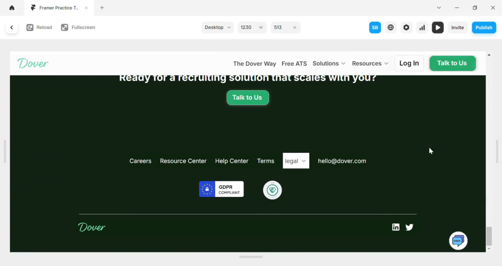Go back using the left arrow button
Screen dimensions: 502x266
click(12, 28)
